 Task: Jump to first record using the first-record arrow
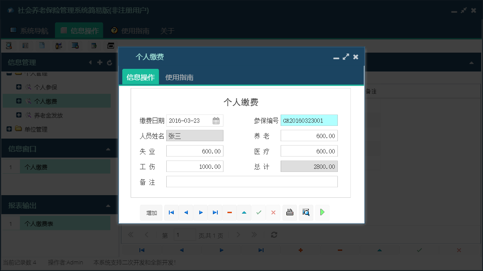click(x=171, y=212)
